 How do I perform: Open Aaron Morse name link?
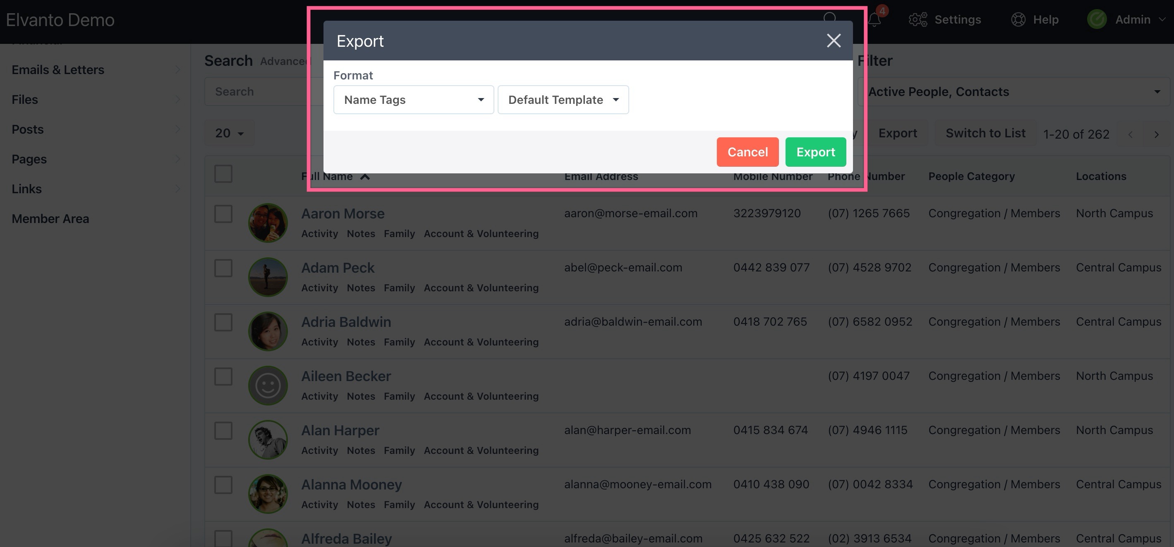pos(343,214)
